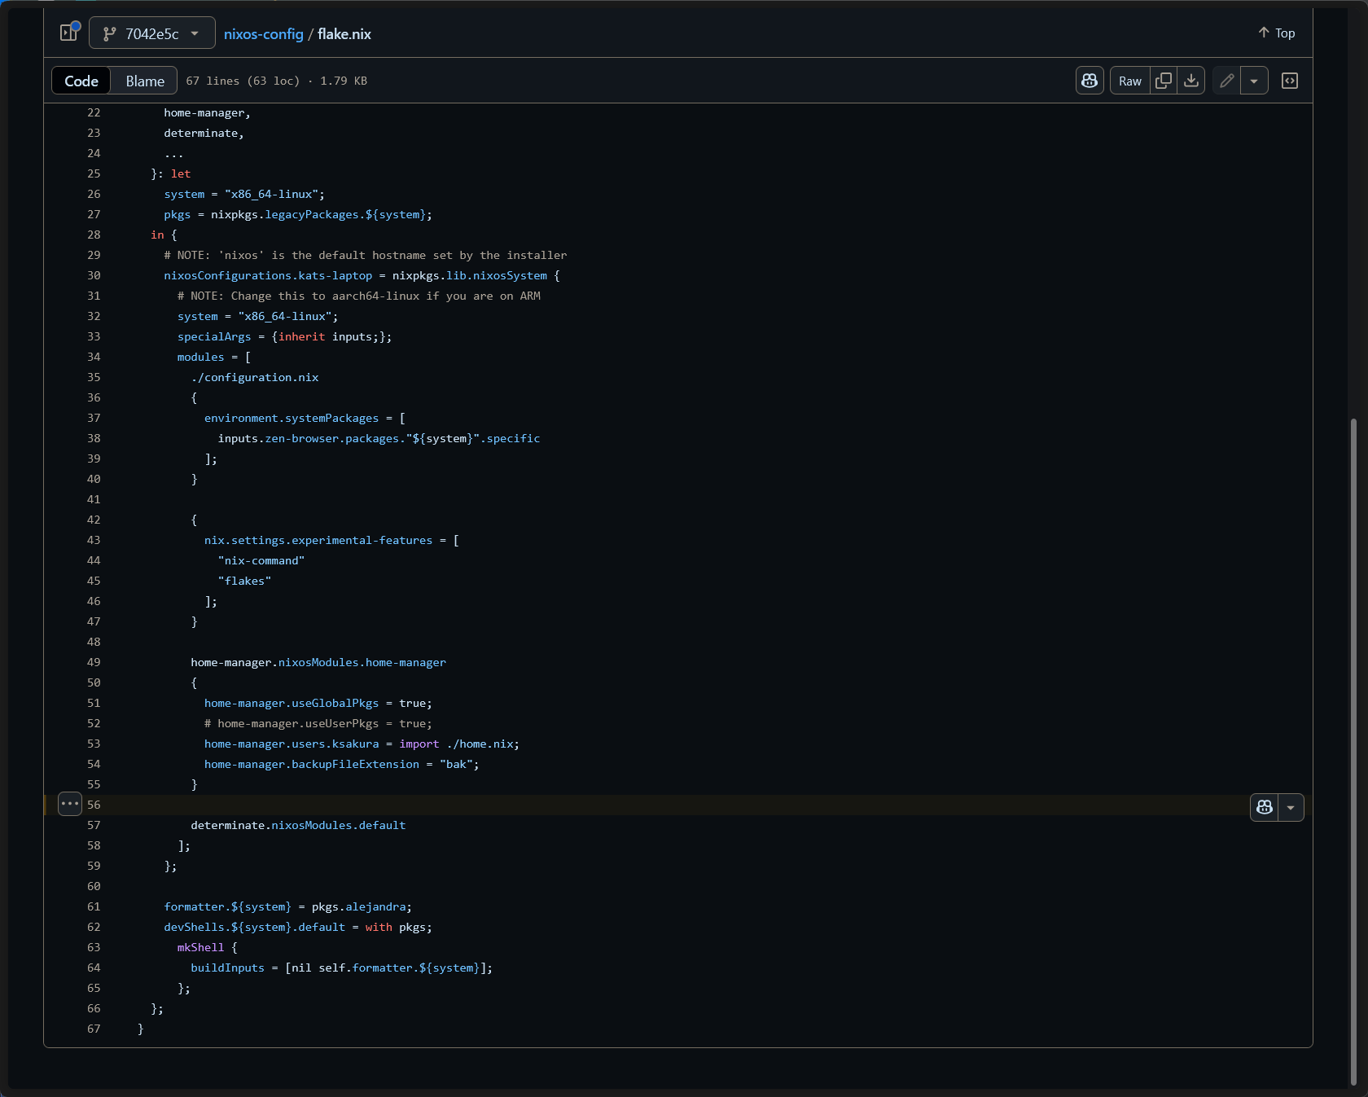Switch to the Blame tab
1368x1097 pixels.
pos(145,81)
